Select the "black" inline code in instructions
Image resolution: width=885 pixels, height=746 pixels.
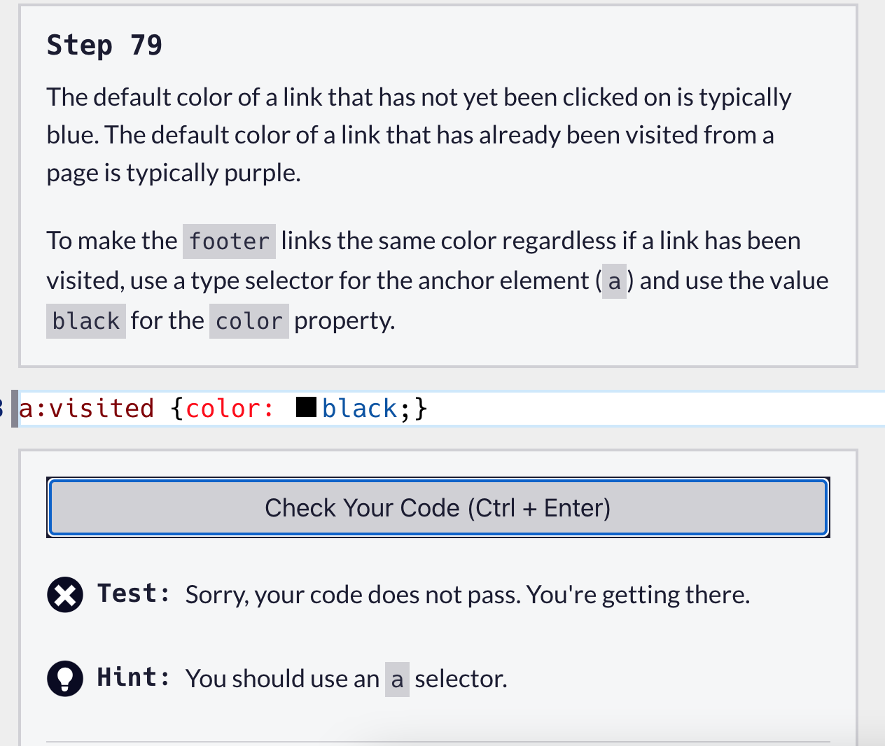click(x=86, y=321)
